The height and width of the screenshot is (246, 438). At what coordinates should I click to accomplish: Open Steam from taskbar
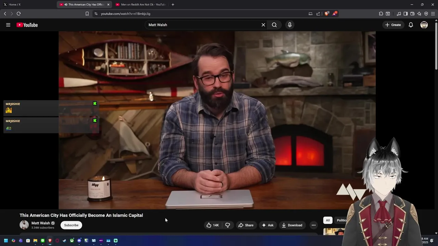64,241
